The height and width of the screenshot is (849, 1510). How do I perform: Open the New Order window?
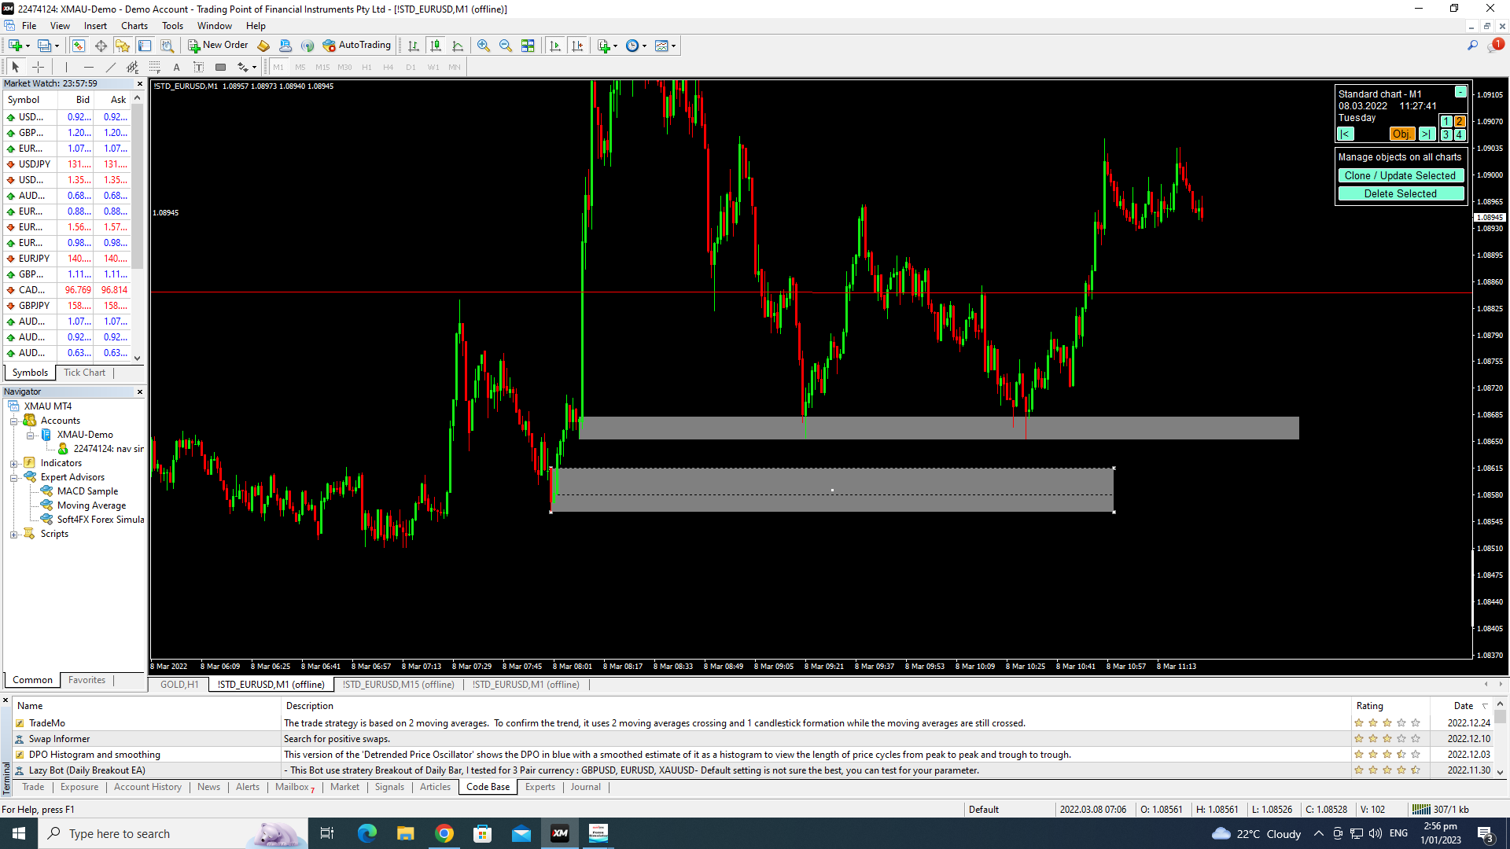(x=218, y=46)
